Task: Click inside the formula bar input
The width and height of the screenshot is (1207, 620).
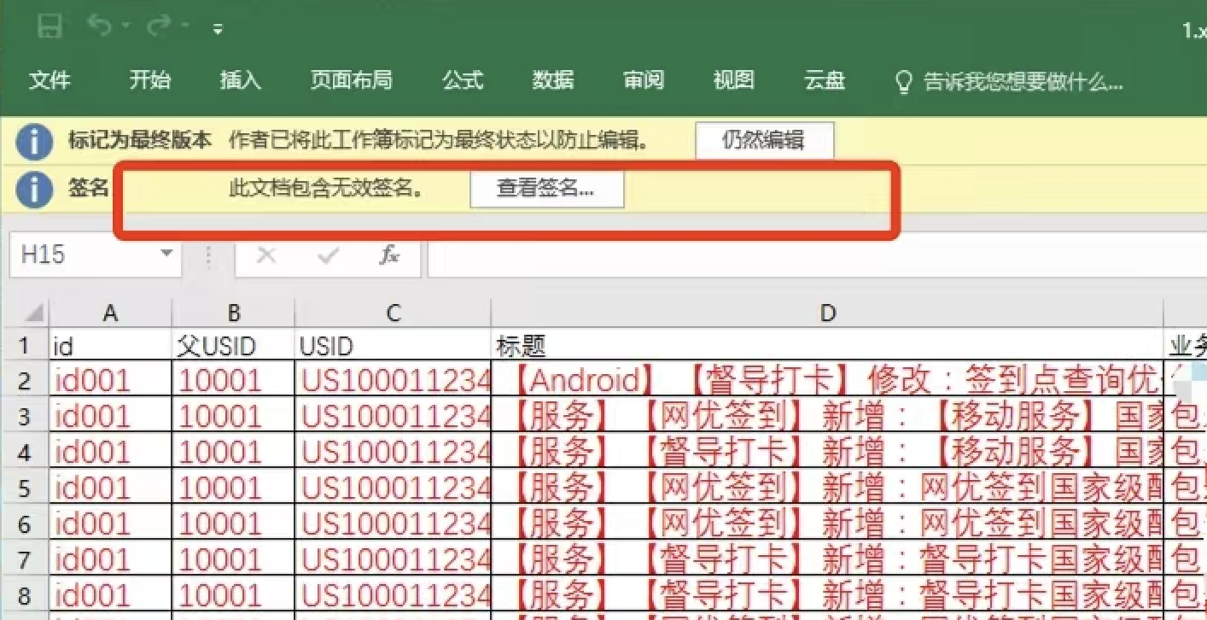Action: [816, 254]
